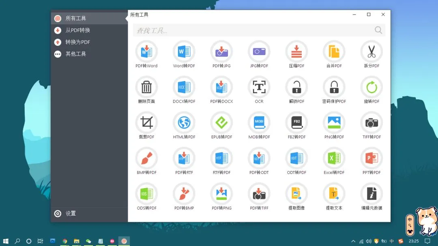Select the PNG转PDF image tool

coord(334,126)
